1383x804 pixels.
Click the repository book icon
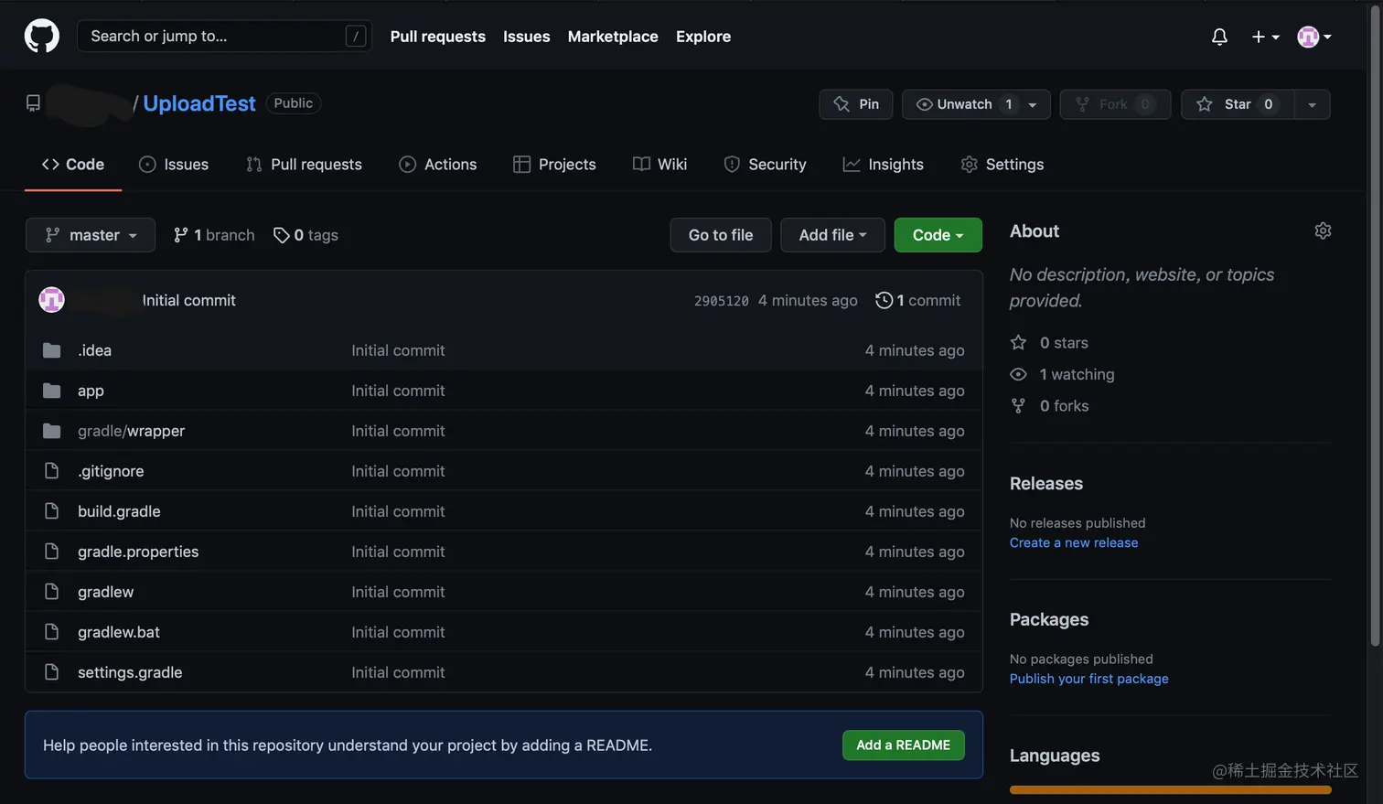(x=33, y=103)
